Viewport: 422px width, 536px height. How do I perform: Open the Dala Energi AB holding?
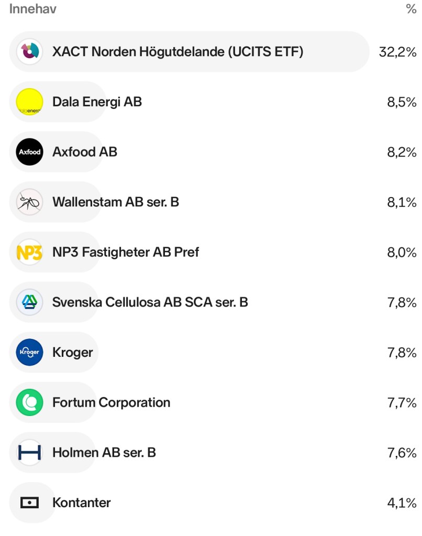tap(97, 102)
